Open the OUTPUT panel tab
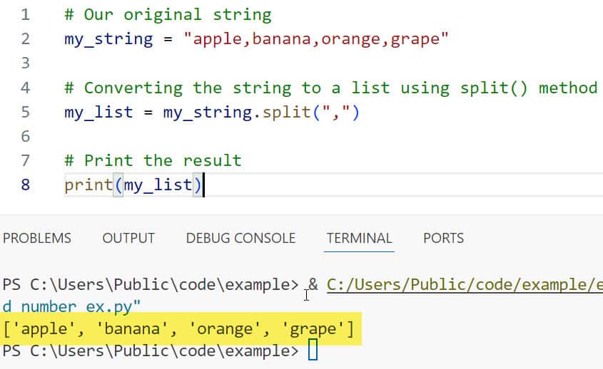The height and width of the screenshot is (369, 603). tap(128, 238)
